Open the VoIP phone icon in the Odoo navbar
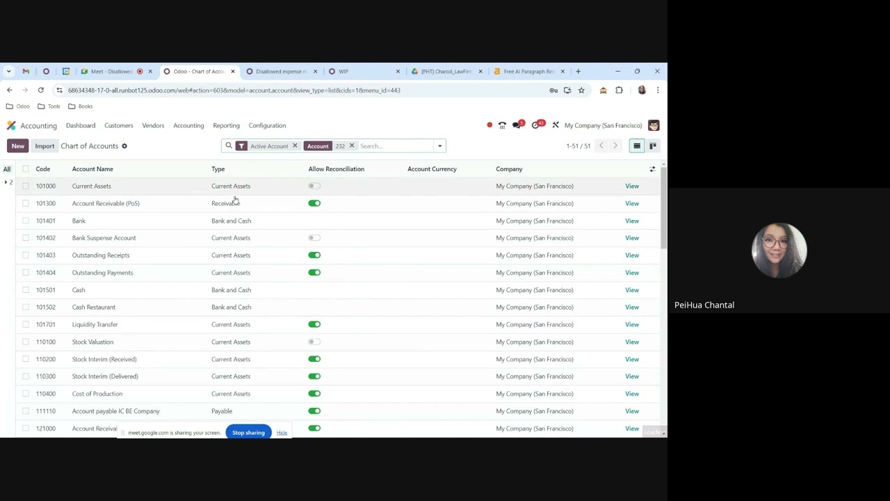Image resolution: width=890 pixels, height=501 pixels. [502, 125]
